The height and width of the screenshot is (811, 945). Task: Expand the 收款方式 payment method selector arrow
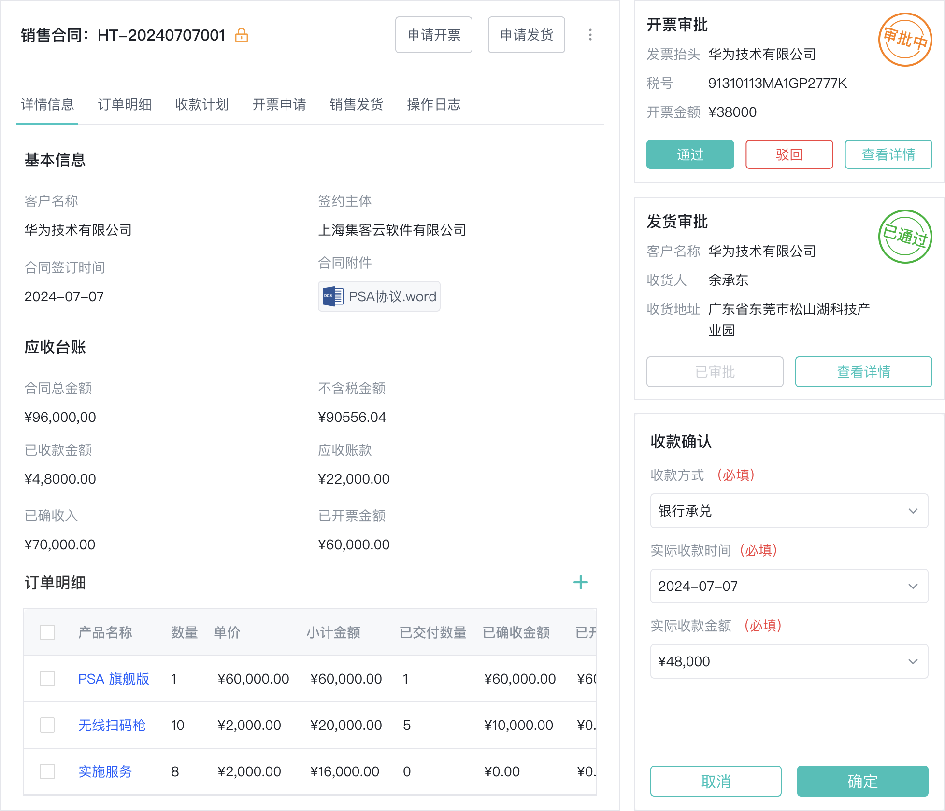(x=913, y=511)
